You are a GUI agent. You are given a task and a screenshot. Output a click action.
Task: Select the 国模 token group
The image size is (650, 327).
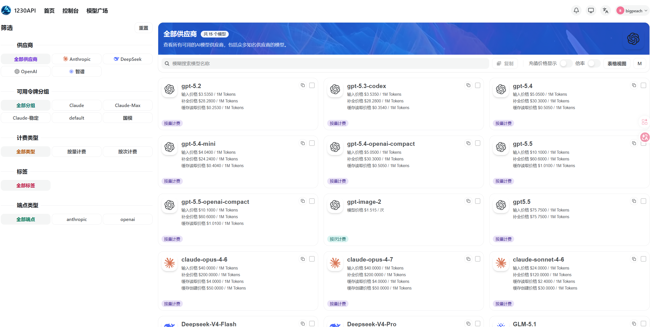[x=128, y=118]
